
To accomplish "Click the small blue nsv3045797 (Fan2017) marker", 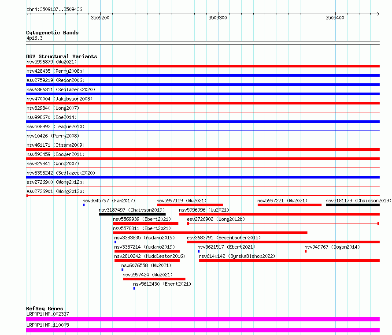I will pyautogui.click(x=84, y=205).
